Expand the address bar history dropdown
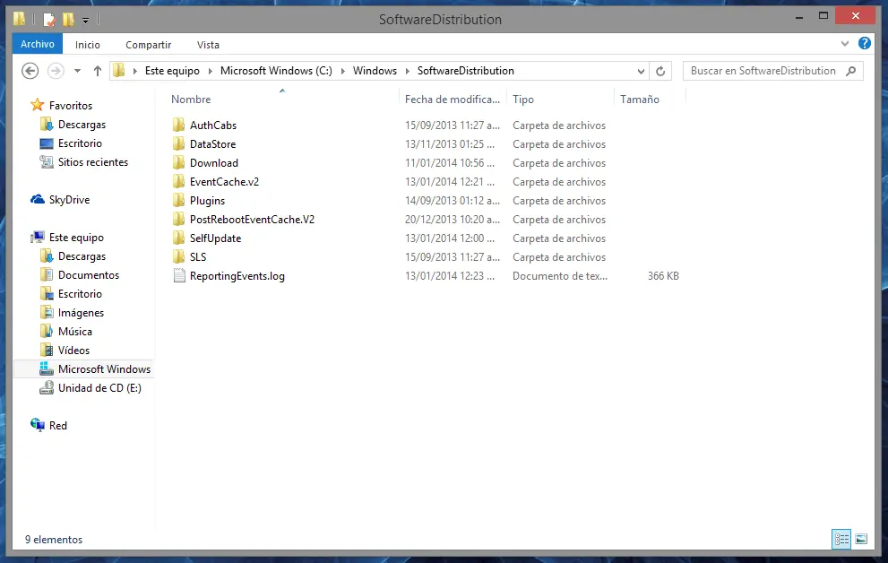The width and height of the screenshot is (888, 563). [x=641, y=72]
